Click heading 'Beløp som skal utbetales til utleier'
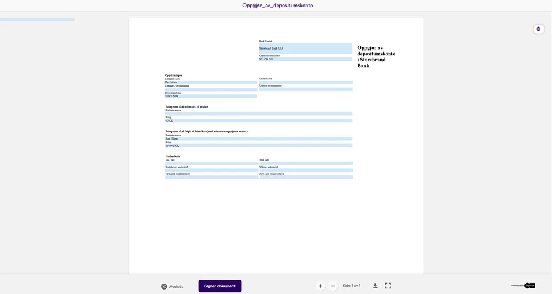Image resolution: width=552 pixels, height=294 pixels. point(187,107)
